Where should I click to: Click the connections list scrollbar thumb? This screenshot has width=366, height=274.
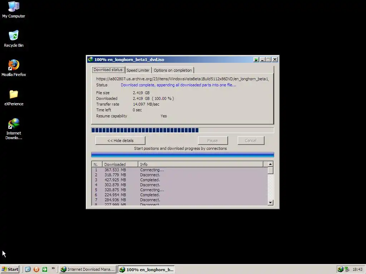[270, 170]
